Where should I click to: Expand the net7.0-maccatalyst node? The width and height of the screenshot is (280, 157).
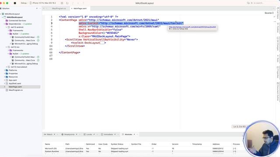(x=7, y=67)
